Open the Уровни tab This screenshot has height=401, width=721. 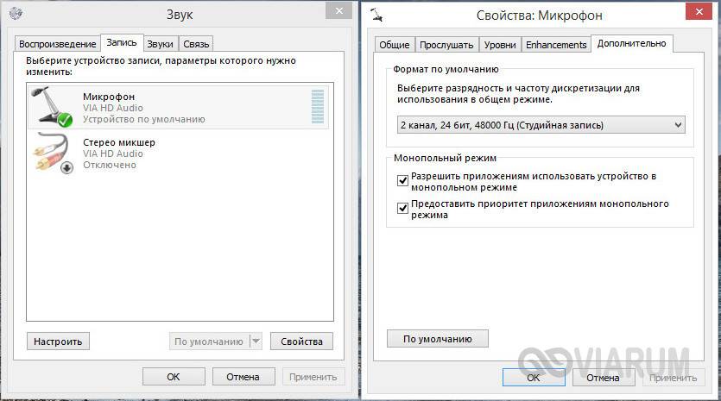pyautogui.click(x=500, y=45)
